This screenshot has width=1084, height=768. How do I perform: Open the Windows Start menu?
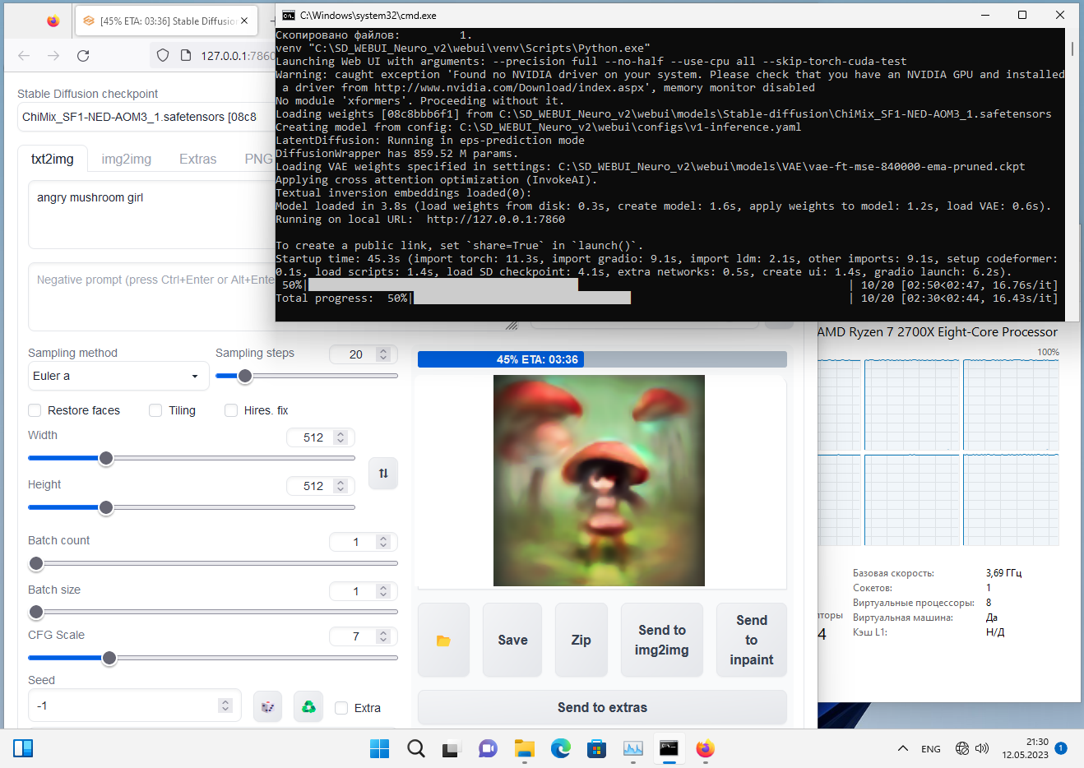[x=380, y=748]
